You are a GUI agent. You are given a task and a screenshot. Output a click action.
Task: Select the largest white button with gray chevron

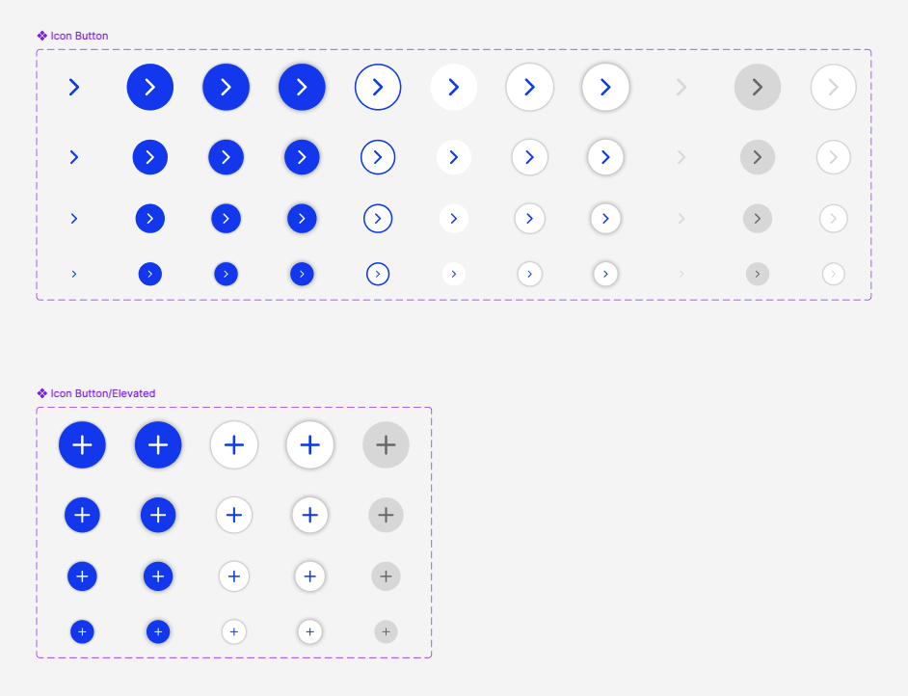click(834, 88)
